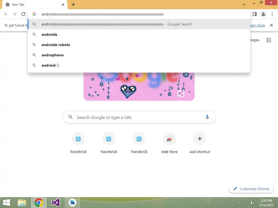Click into the address bar text
The image size is (278, 208).
(102, 14)
